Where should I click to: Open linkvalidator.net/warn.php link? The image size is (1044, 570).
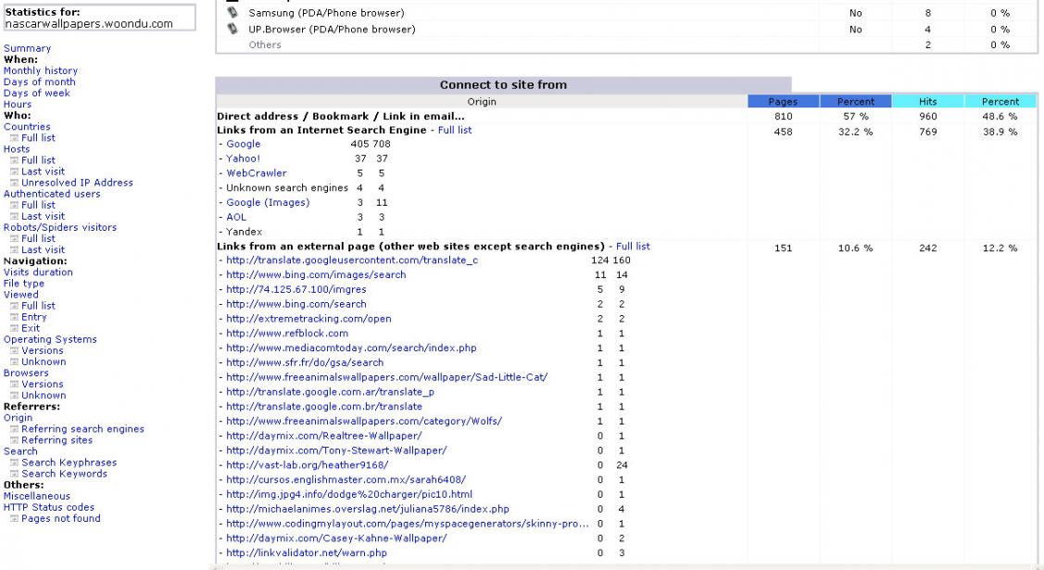click(x=307, y=552)
